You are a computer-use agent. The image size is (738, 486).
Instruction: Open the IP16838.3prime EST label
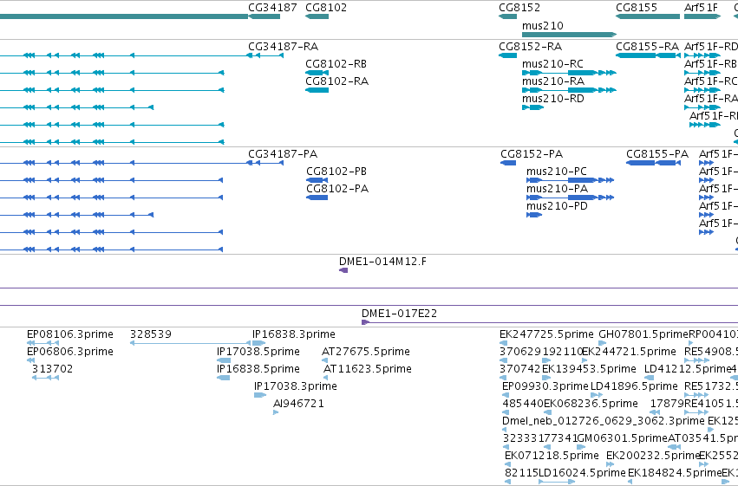click(x=294, y=334)
